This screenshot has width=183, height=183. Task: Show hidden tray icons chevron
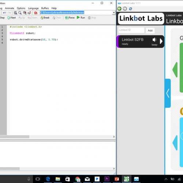point(166,179)
